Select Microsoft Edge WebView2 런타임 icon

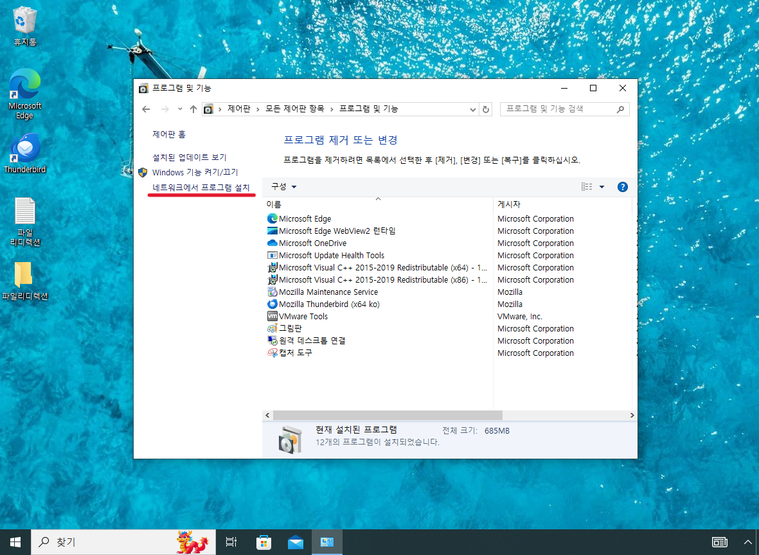[x=272, y=231]
